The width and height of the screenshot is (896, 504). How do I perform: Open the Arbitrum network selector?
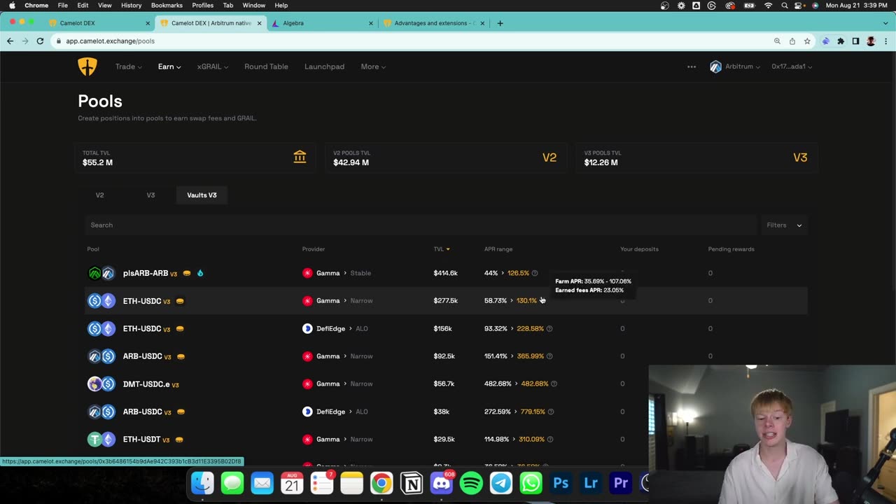pos(735,66)
